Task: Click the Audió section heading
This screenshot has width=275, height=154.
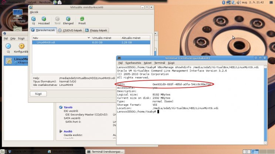Action: point(68,131)
